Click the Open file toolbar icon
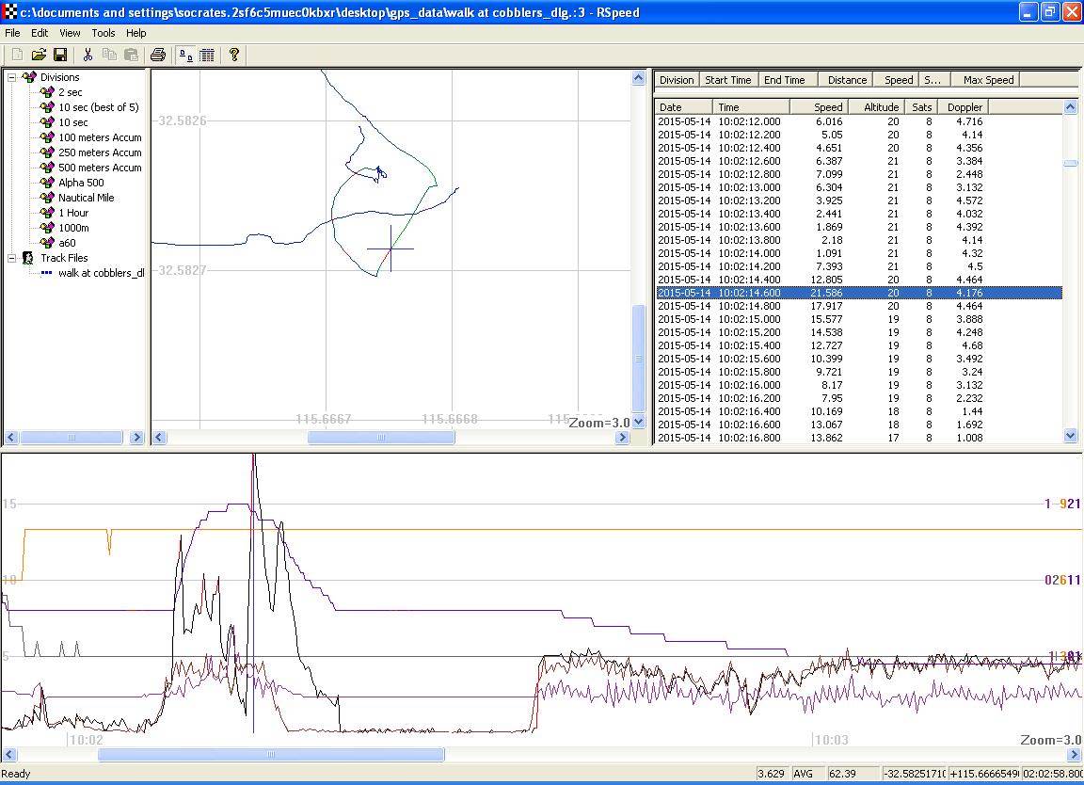The width and height of the screenshot is (1084, 785). [x=39, y=56]
